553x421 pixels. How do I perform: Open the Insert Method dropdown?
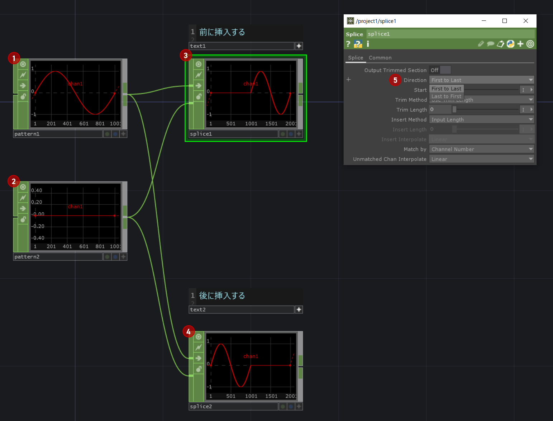(482, 119)
